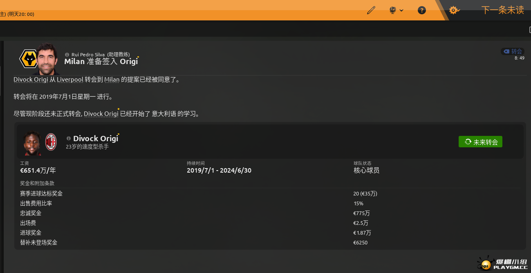Open the Liverpool club link
The height and width of the screenshot is (273, 531).
(x=70, y=80)
